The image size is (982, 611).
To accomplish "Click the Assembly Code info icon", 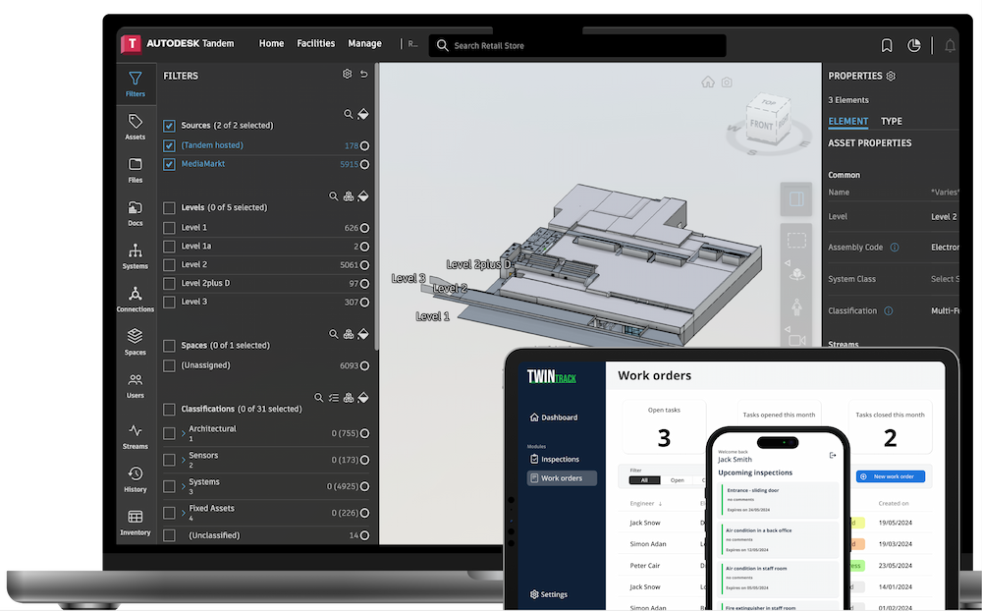I will pyautogui.click(x=895, y=247).
